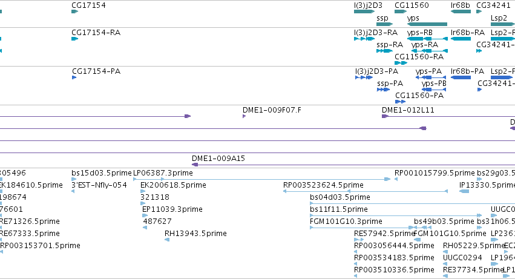Select the ssp gene glyph
Image resolution: width=515 pixels, height=279 pixels.
pyautogui.click(x=385, y=24)
